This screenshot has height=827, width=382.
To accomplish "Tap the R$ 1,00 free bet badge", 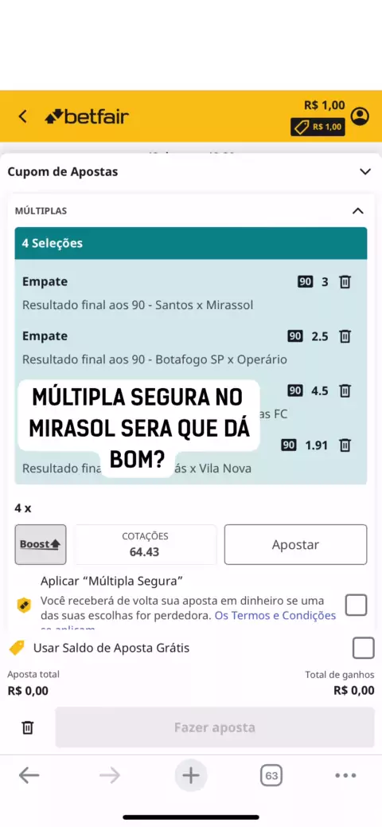I will pos(318,127).
